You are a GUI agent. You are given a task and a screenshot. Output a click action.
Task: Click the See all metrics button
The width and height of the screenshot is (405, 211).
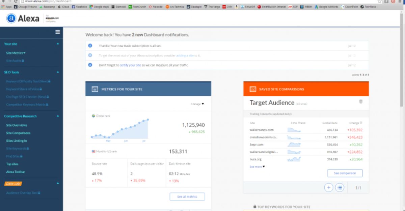187,196
